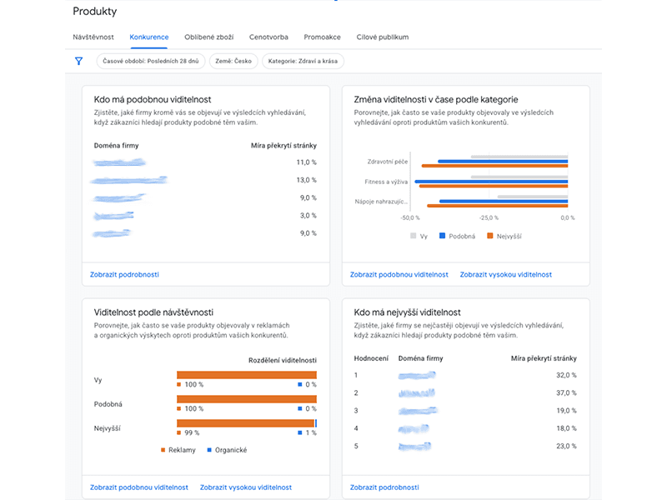Click the Doména firmy header in similar visibility table
Image resolution: width=667 pixels, height=500 pixels.
(x=116, y=145)
